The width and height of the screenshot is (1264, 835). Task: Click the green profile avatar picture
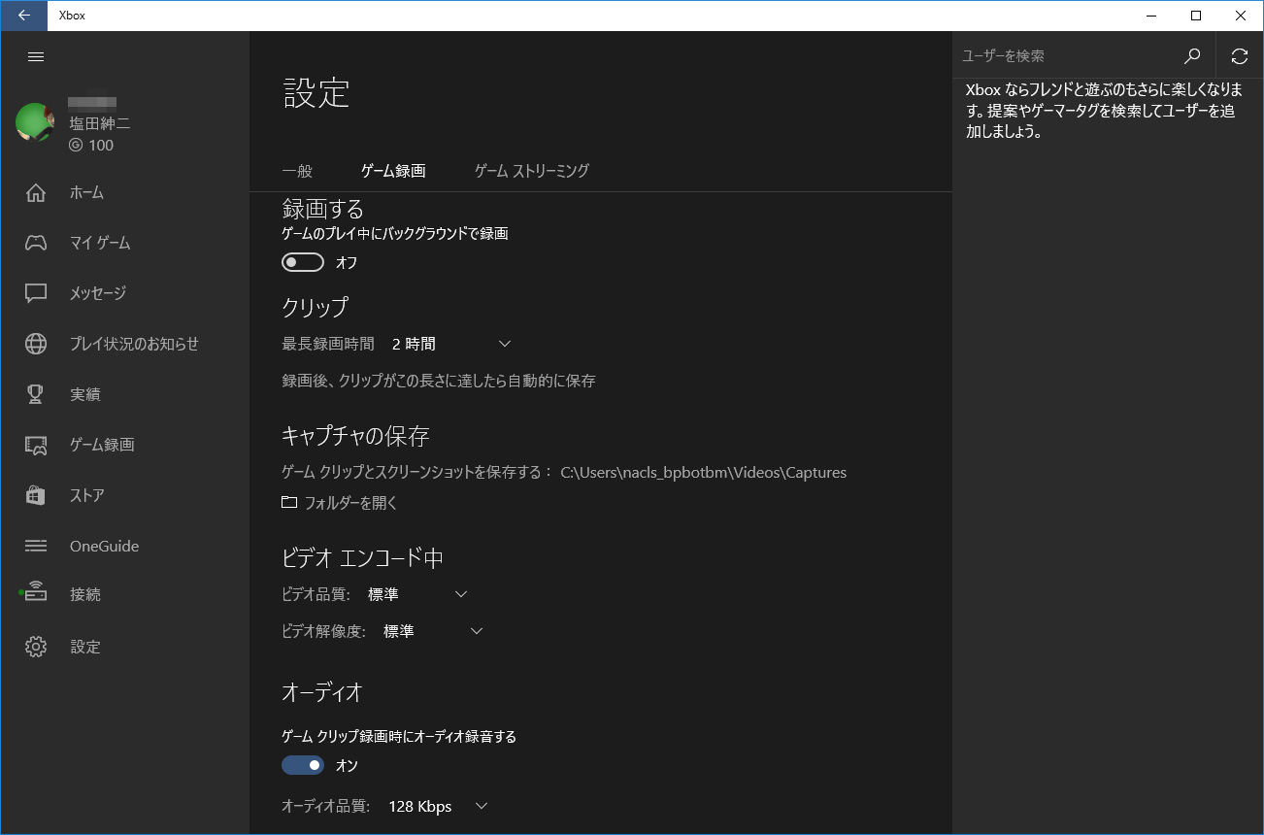click(35, 122)
